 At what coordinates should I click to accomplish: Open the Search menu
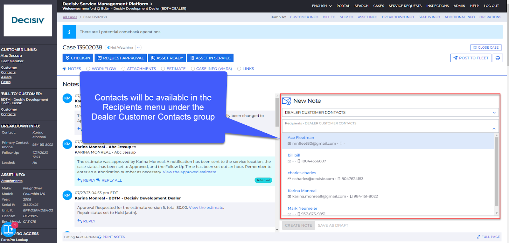(361, 6)
